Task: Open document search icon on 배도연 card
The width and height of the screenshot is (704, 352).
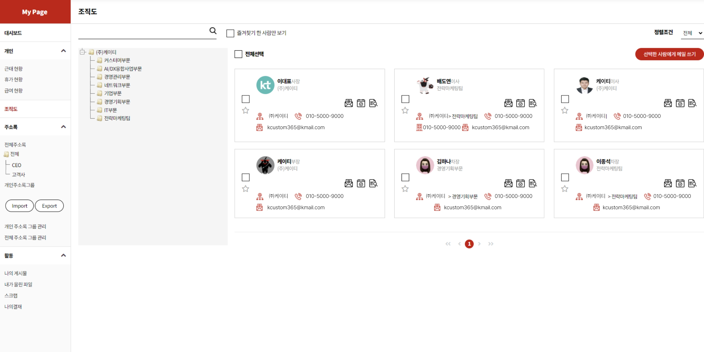Action: 533,103
